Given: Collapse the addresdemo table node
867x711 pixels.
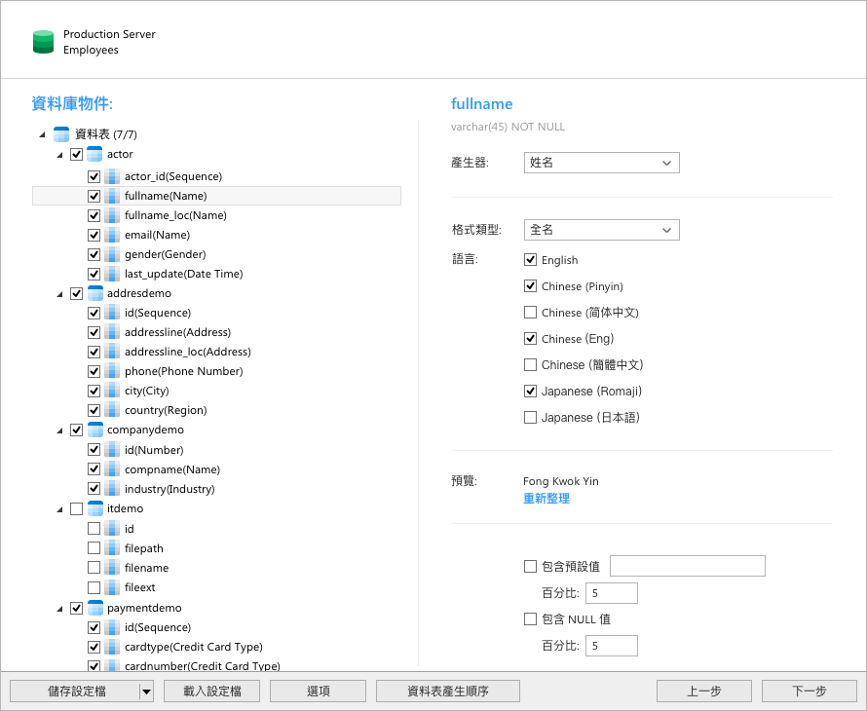Looking at the screenshot, I should (59, 294).
